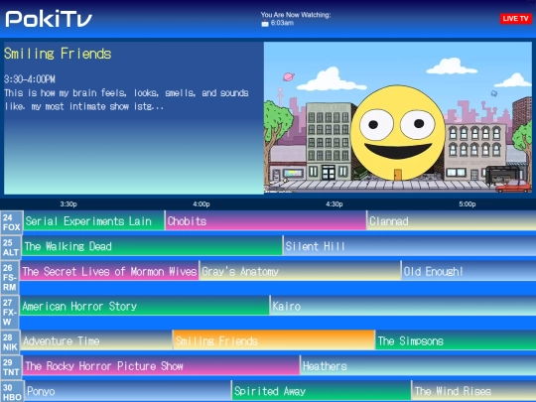536x402 pixels.
Task: Select American Horror Story program
Action: pyautogui.click(x=145, y=306)
